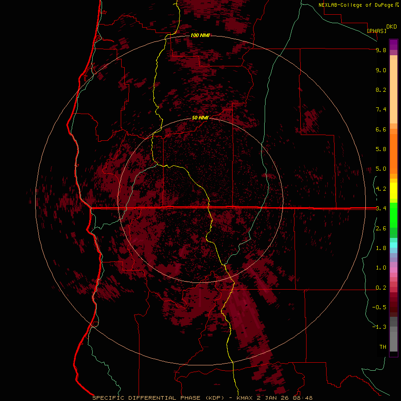This screenshot has width=401, height=401.
Task: Click the bright green color bar segment
Action: [x=393, y=215]
